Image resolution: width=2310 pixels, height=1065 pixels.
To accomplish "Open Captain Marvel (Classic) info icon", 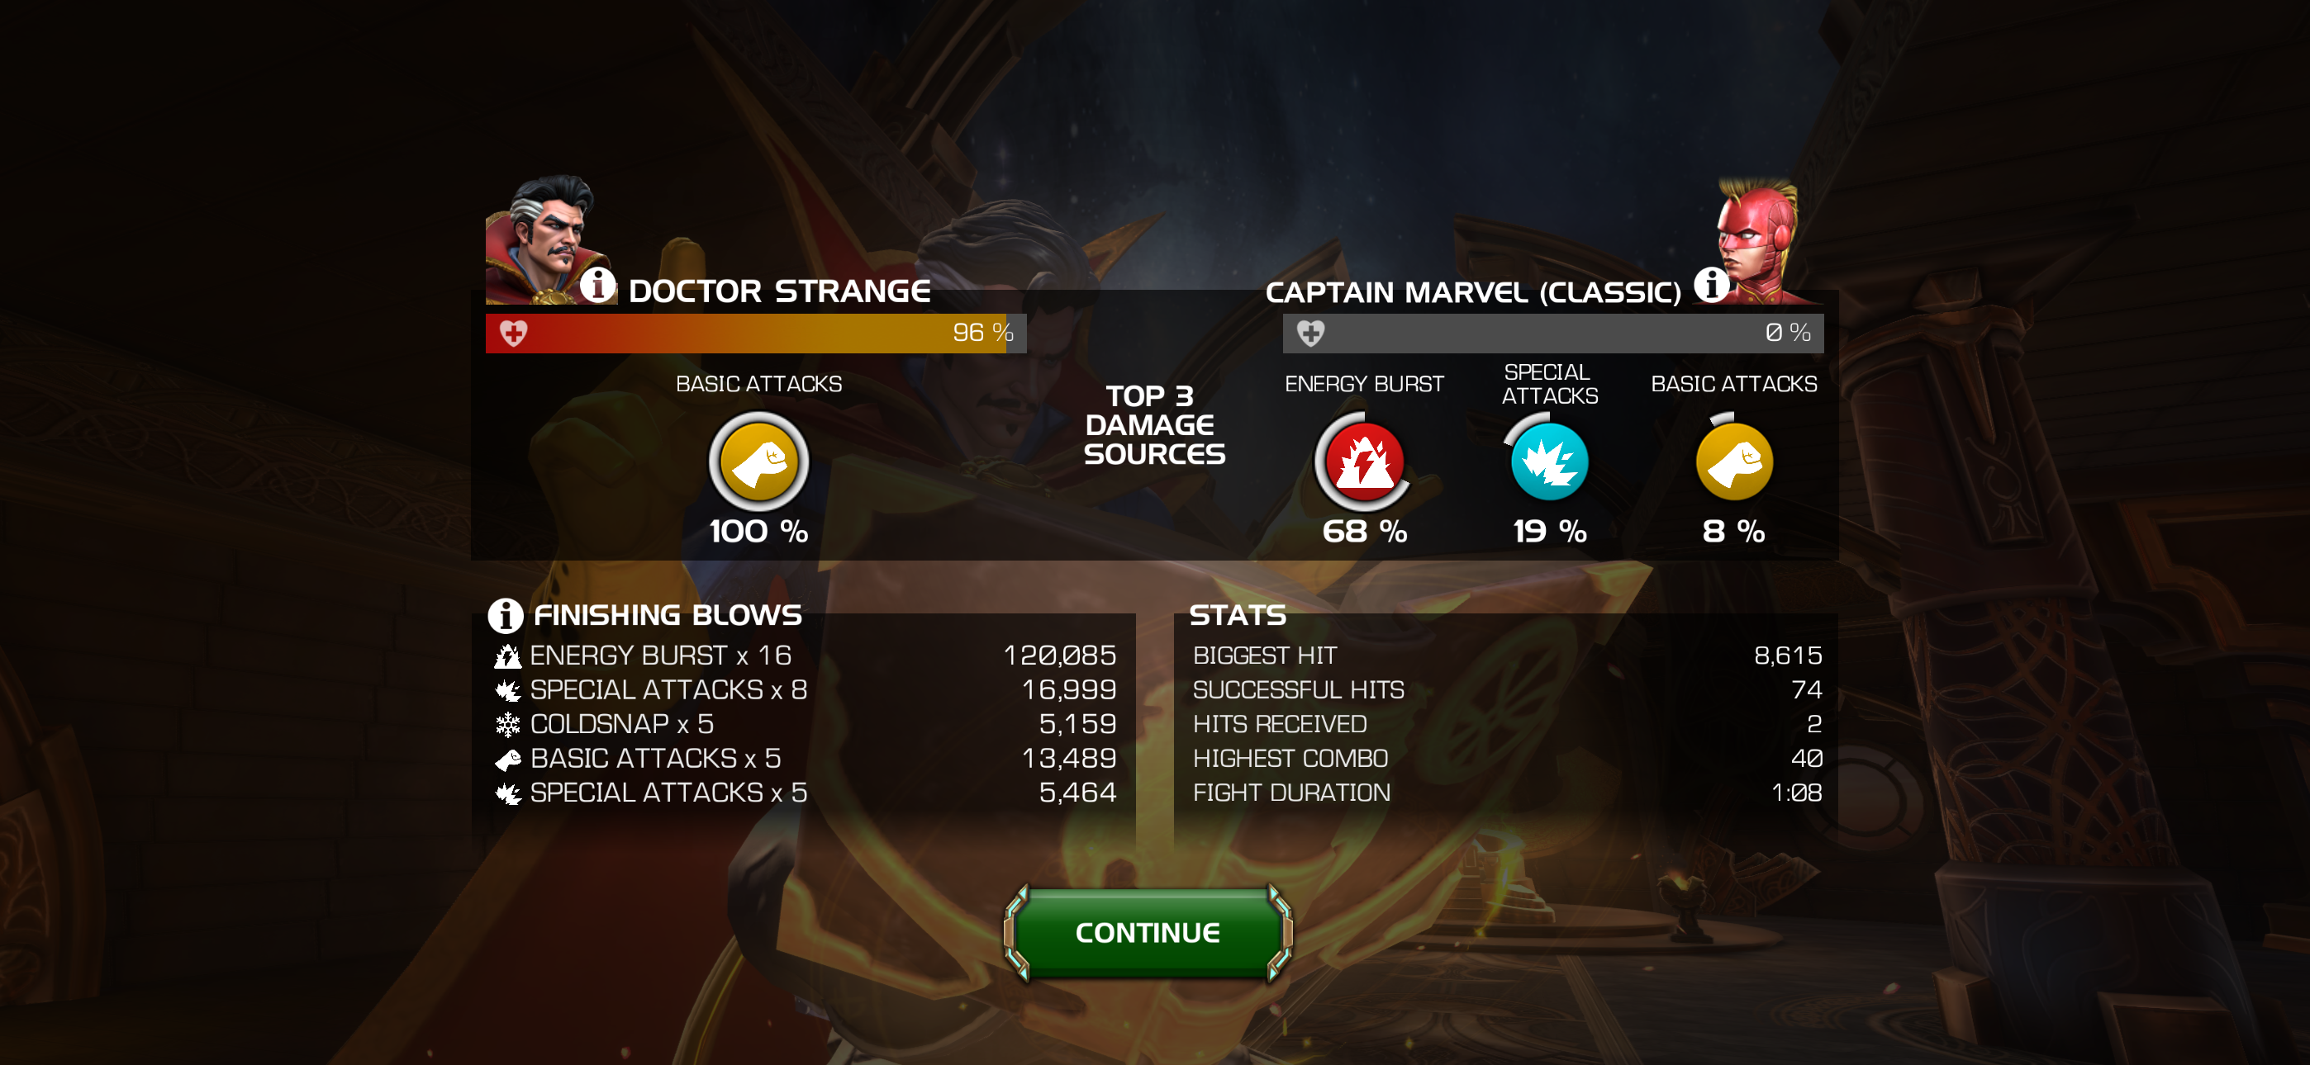I will click(x=1711, y=285).
